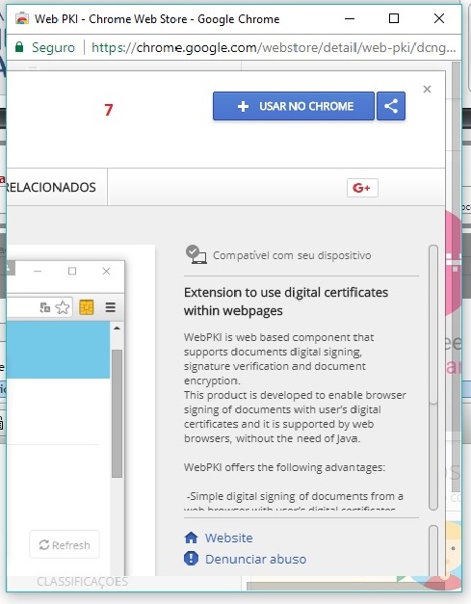Click the share icon button

[390, 106]
